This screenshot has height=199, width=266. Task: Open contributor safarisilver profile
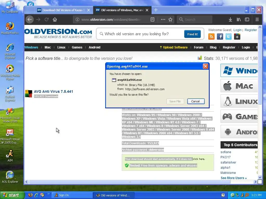[x=228, y=162]
